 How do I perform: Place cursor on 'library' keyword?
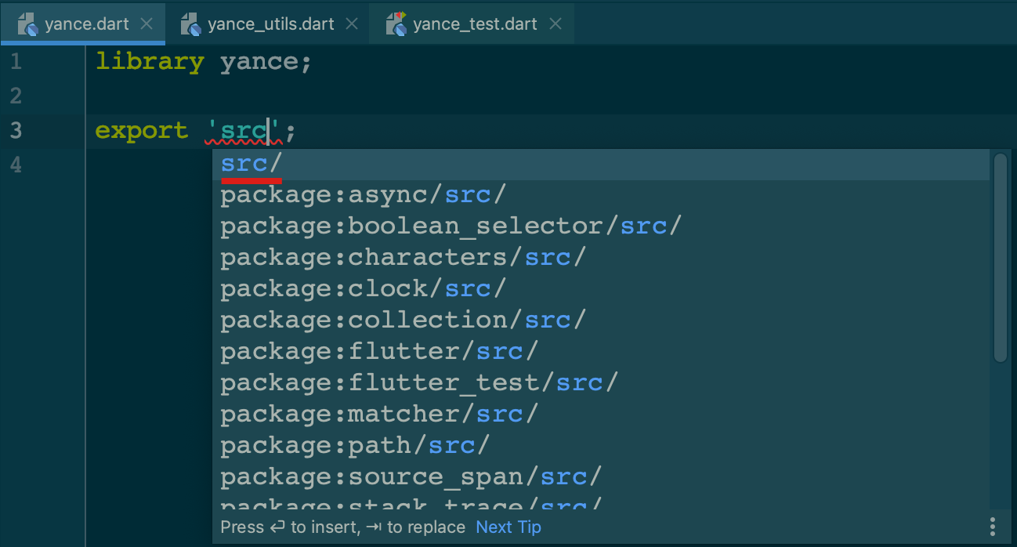point(150,62)
